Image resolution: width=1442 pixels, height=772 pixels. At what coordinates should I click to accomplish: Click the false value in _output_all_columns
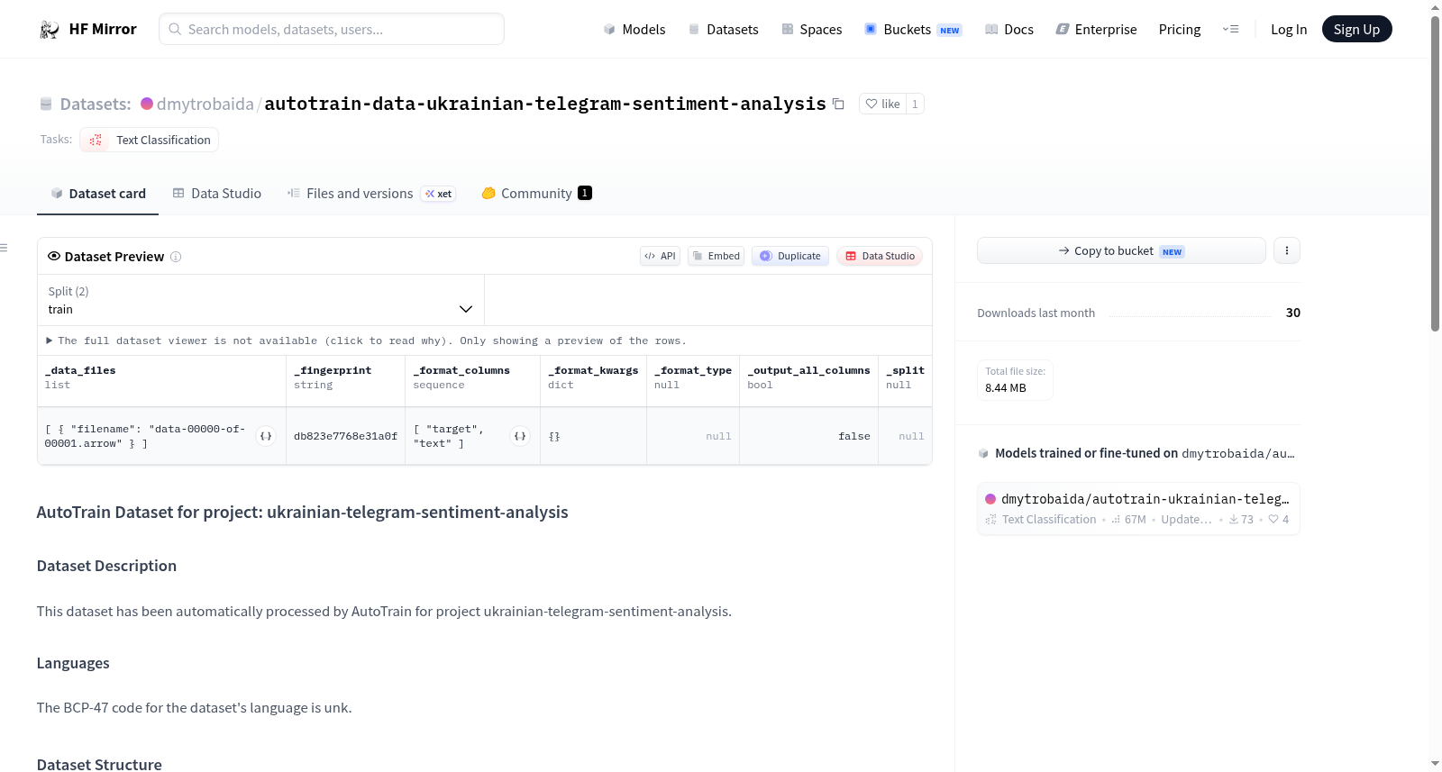(854, 436)
